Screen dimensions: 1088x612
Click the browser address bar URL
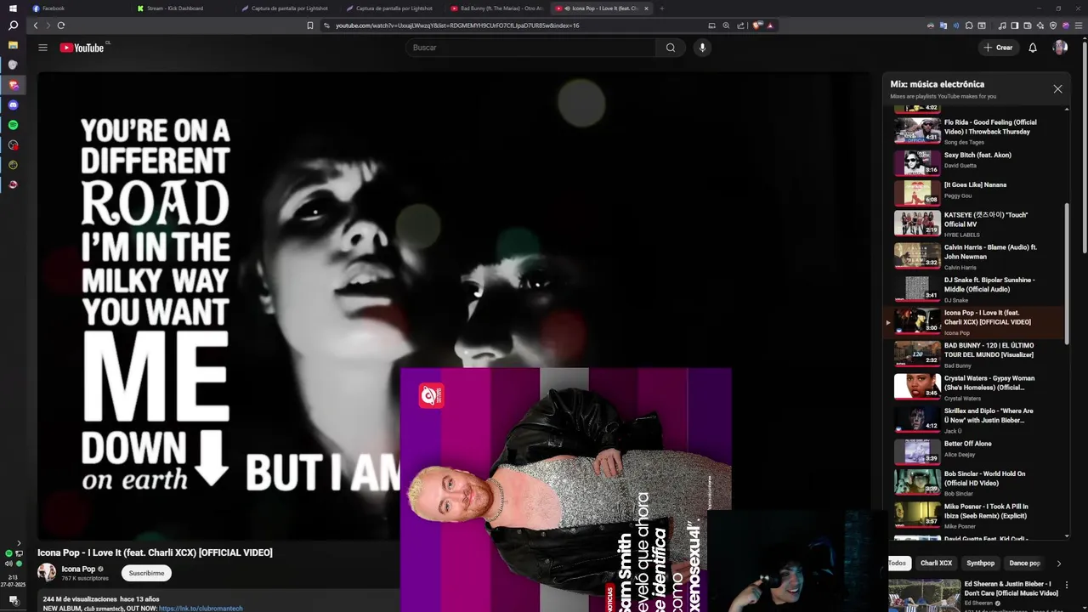tap(457, 25)
